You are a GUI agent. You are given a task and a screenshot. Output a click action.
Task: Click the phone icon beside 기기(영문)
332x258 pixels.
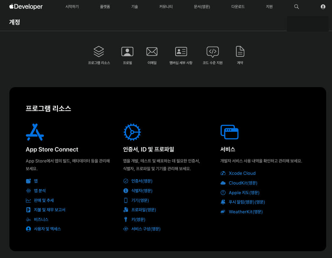(x=126, y=200)
